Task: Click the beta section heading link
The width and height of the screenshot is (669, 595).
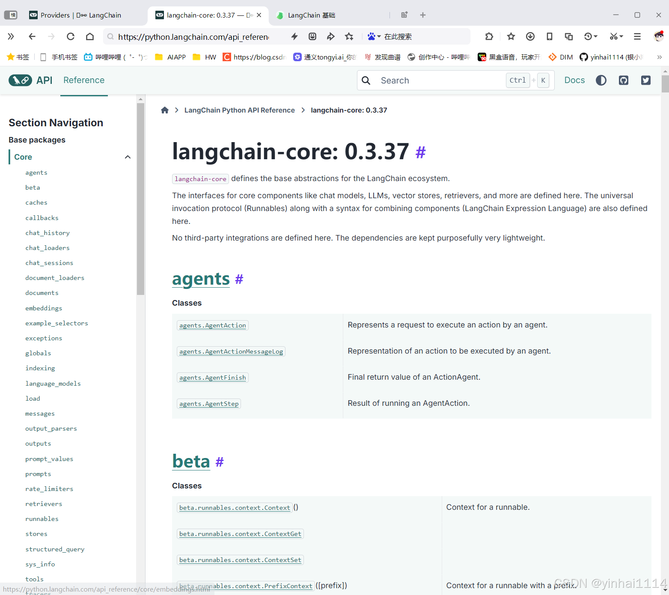Action: [191, 461]
